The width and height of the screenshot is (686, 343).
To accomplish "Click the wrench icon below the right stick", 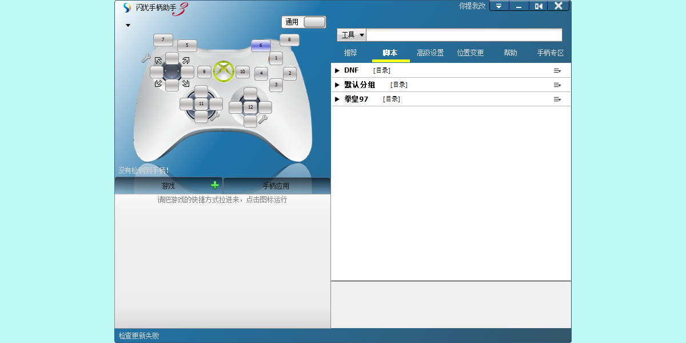I will point(264,119).
